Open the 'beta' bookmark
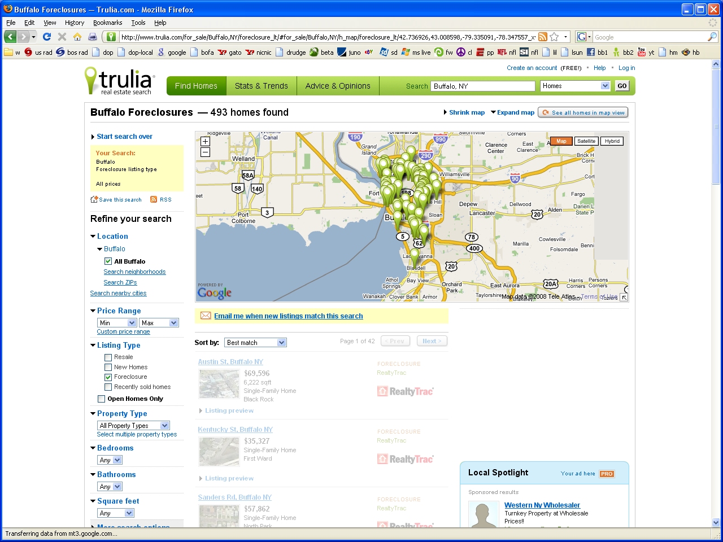The height and width of the screenshot is (542, 723). 321,52
